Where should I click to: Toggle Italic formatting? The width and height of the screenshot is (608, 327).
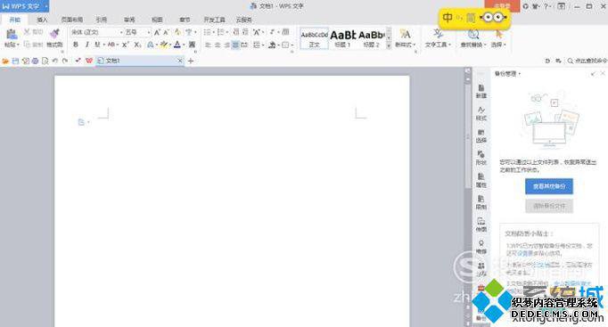tap(86, 45)
